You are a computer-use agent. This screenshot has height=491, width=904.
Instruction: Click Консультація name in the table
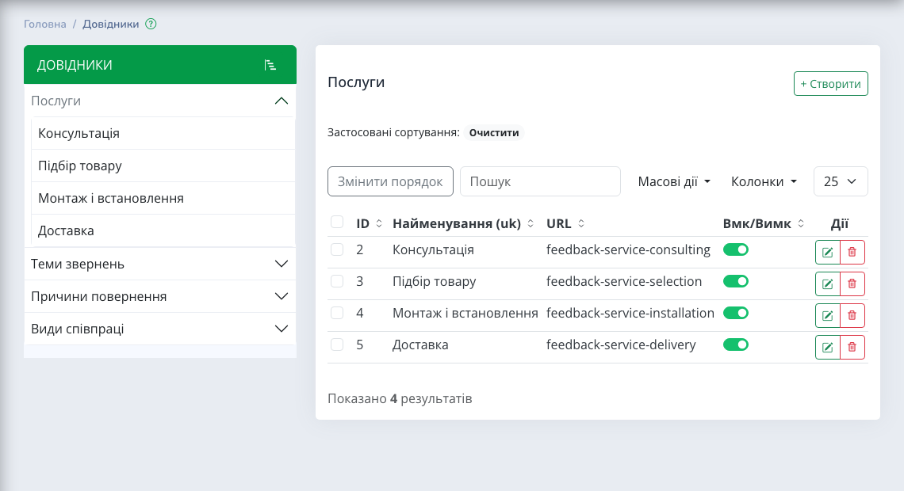[433, 249]
